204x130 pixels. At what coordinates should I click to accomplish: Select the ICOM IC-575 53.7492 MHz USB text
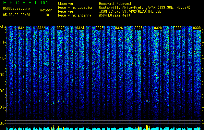pyautogui.click(x=130, y=11)
